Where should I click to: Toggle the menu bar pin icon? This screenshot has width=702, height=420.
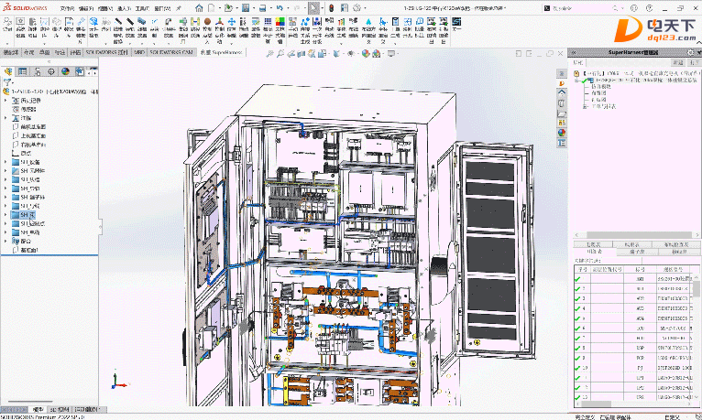click(x=178, y=8)
